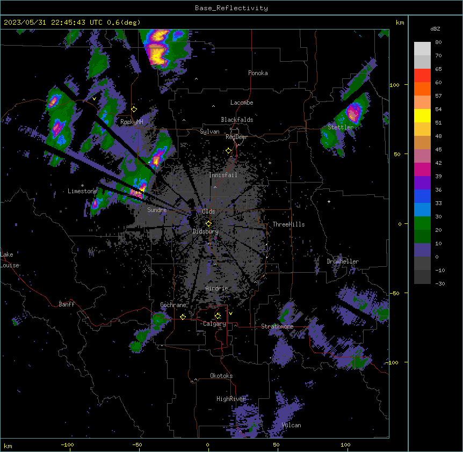The image size is (463, 452).
Task: Click the yellow 51 dBZ legend swatch
Action: pos(422,115)
